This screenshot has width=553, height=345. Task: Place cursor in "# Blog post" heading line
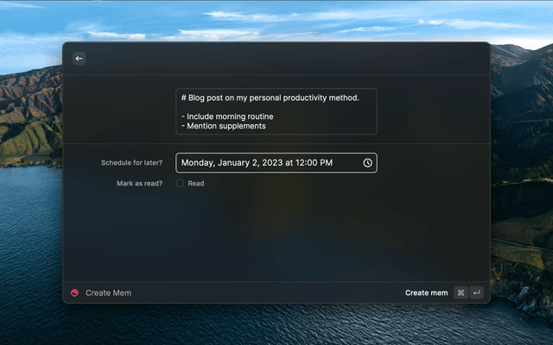point(270,97)
